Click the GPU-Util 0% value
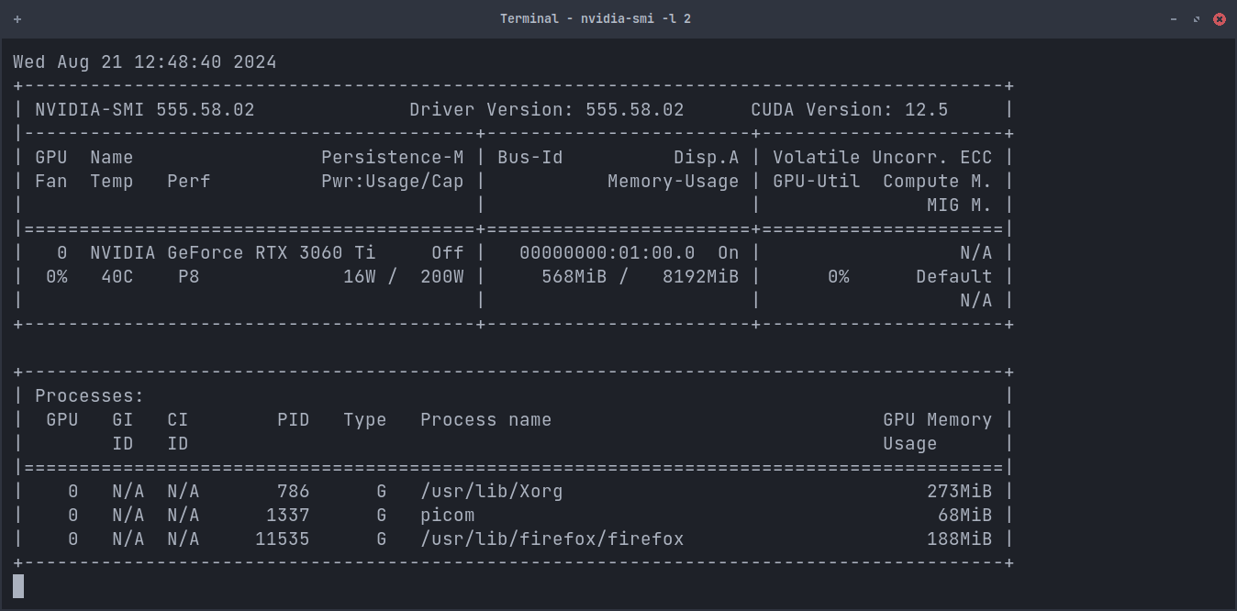Screen dimensions: 1237x611 click(838, 276)
